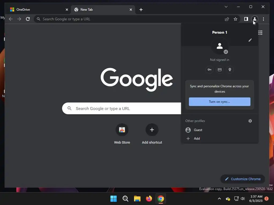The height and width of the screenshot is (205, 274).
Task: Click the 'Other profiles' label
Action: 195,121
